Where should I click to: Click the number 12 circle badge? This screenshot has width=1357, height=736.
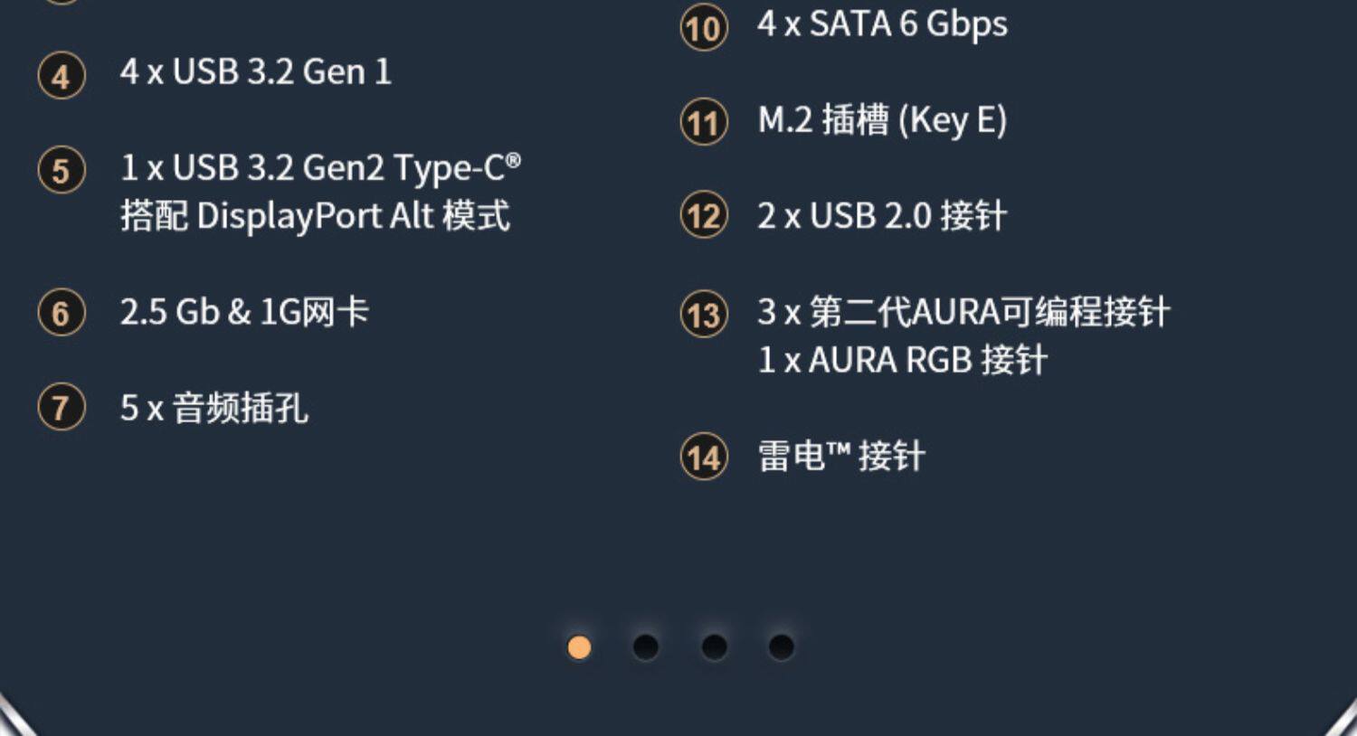coord(703,217)
